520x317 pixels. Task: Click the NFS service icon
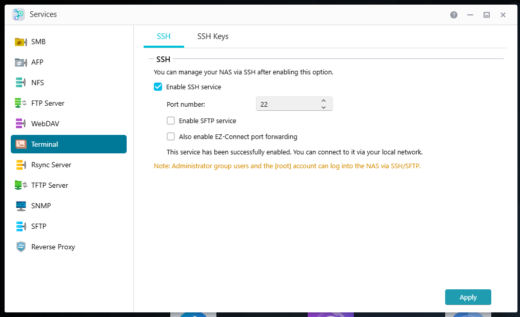click(x=21, y=83)
